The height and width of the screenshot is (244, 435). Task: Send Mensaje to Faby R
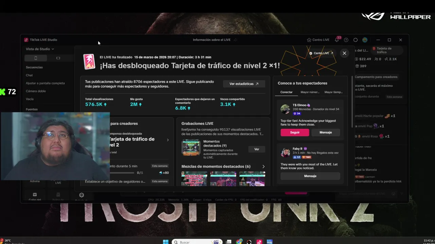310,176
